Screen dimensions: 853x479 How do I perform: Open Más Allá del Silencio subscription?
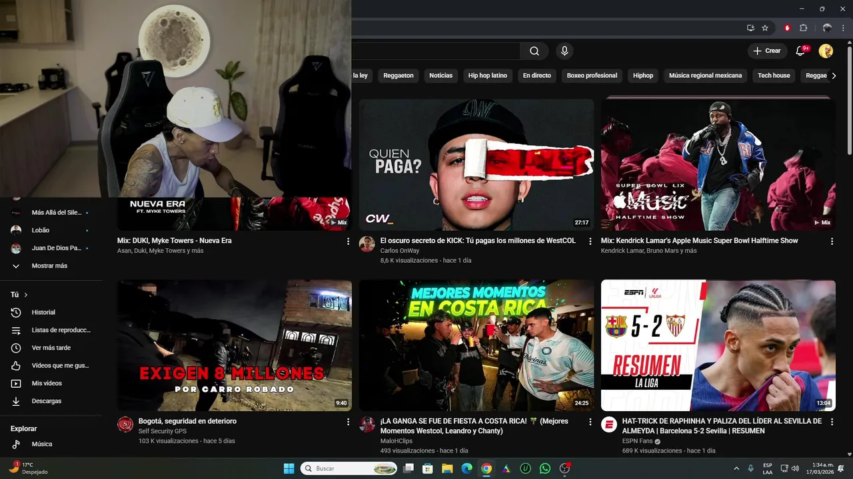point(51,213)
